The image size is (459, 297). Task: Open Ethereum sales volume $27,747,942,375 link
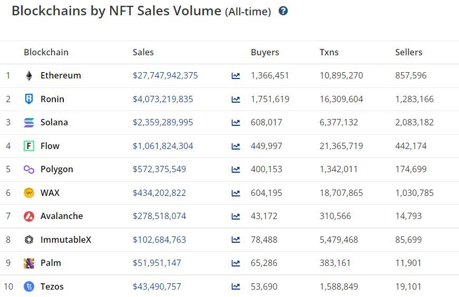165,75
